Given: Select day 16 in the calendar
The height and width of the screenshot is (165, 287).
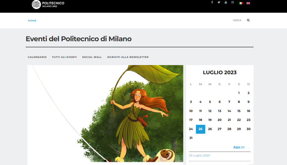Looking at the screenshot, I should coord(248,111).
